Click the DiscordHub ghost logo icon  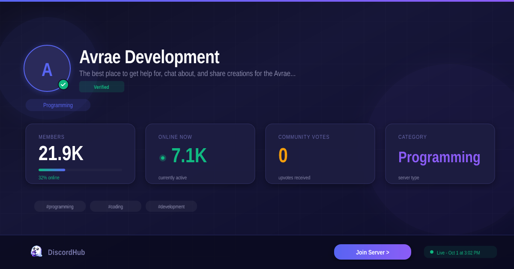pyautogui.click(x=36, y=251)
